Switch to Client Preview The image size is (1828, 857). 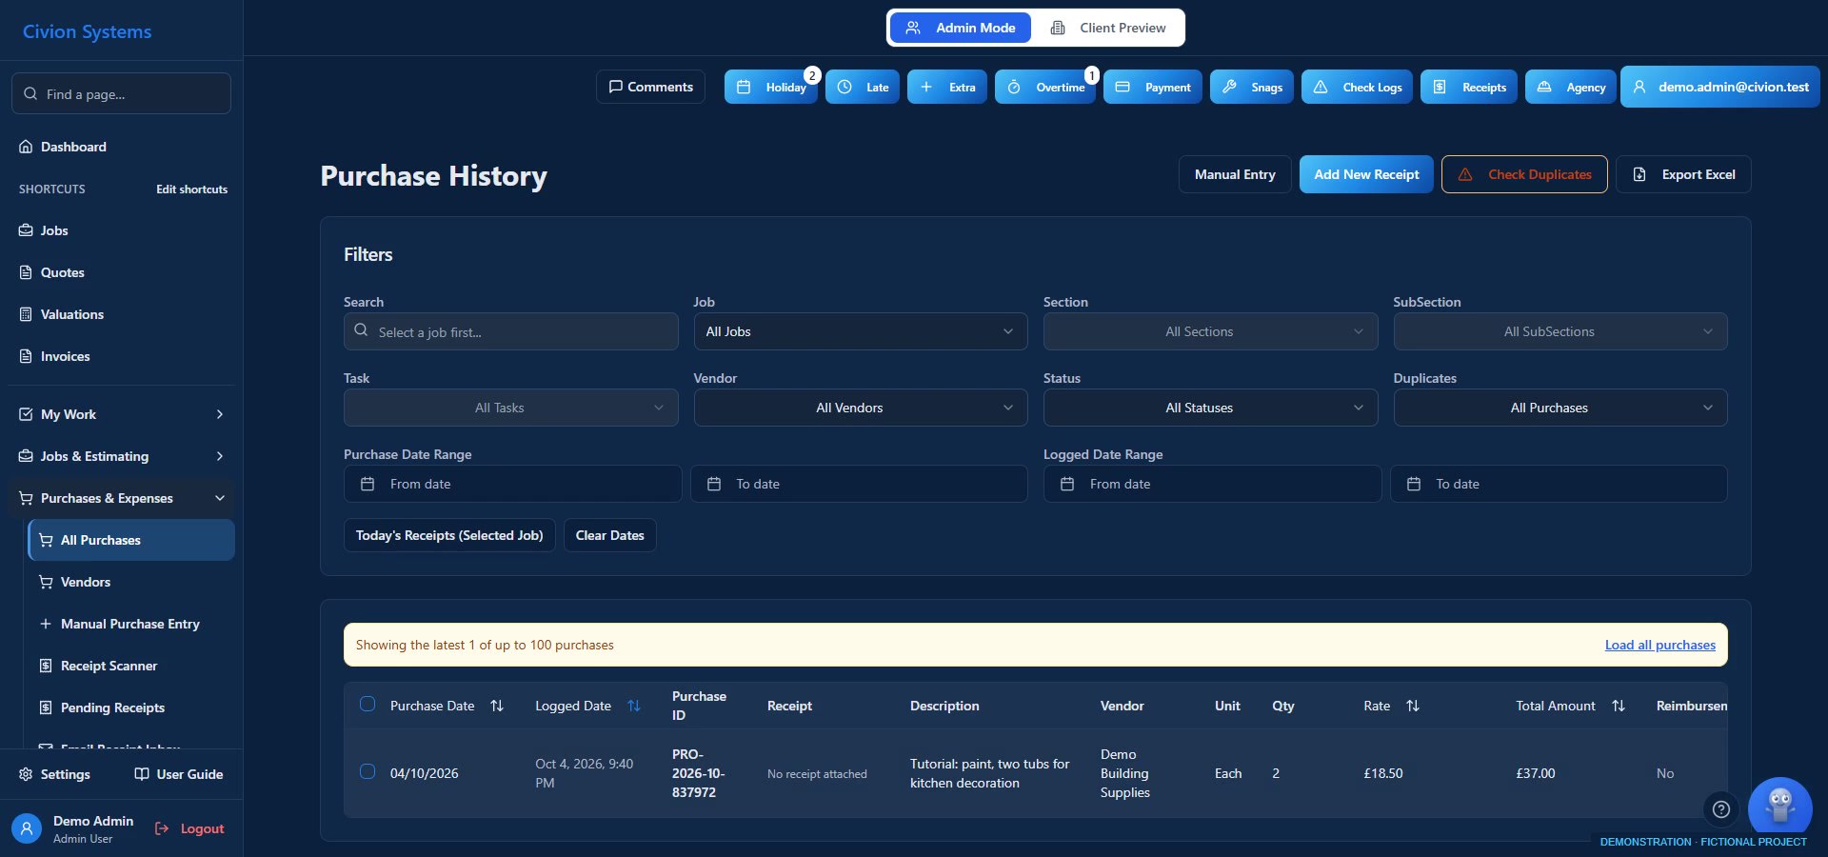pyautogui.click(x=1108, y=28)
